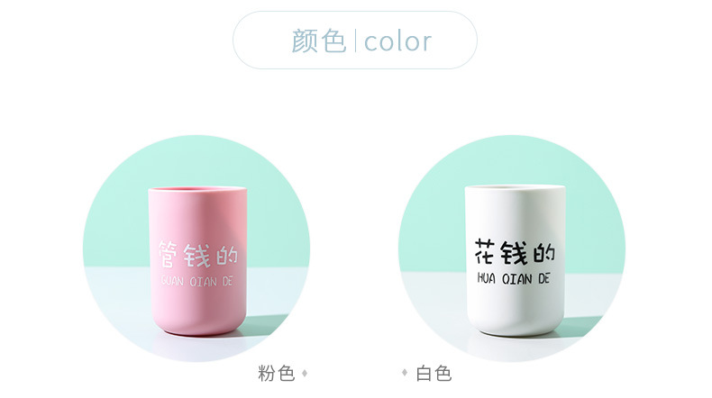The image size is (712, 398).
Task: Click the 花 character on white cup
Action: (485, 252)
